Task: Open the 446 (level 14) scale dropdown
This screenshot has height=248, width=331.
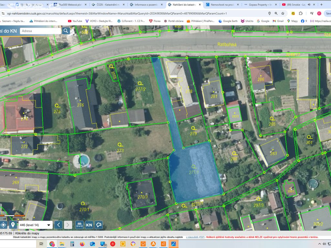Action: click(x=36, y=225)
